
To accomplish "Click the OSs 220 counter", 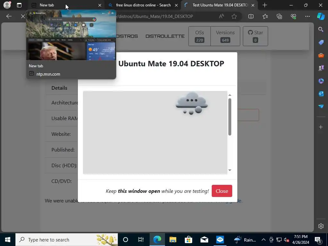I will point(199,36).
